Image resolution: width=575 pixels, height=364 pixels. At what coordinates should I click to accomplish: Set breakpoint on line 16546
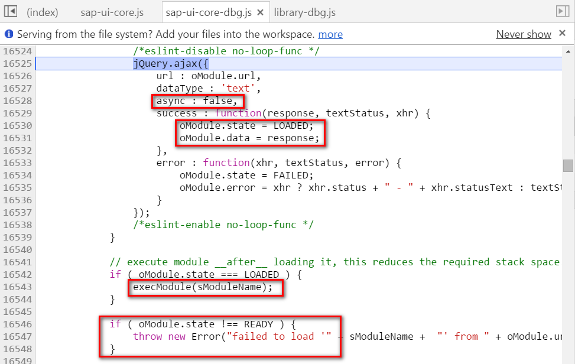[18, 324]
